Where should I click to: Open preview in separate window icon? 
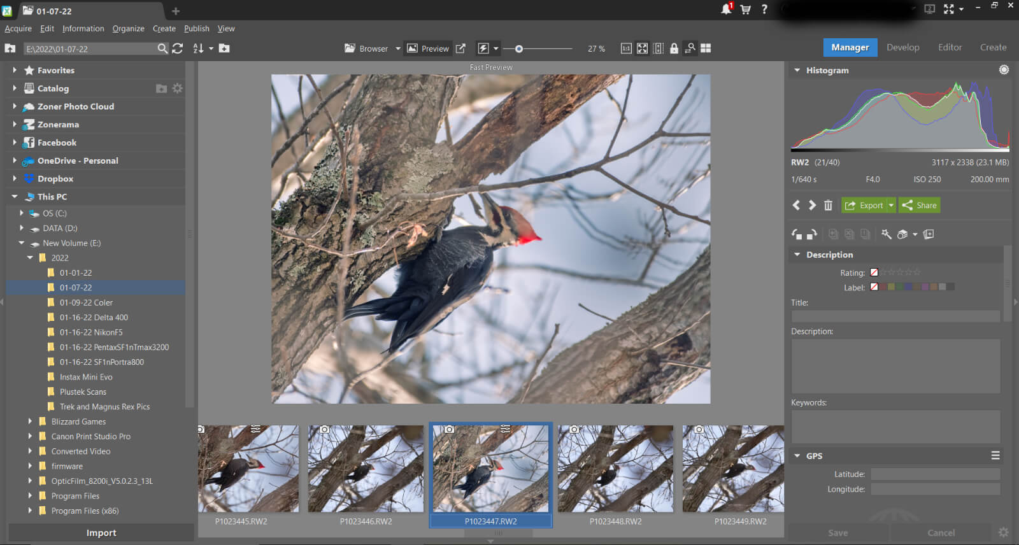460,48
